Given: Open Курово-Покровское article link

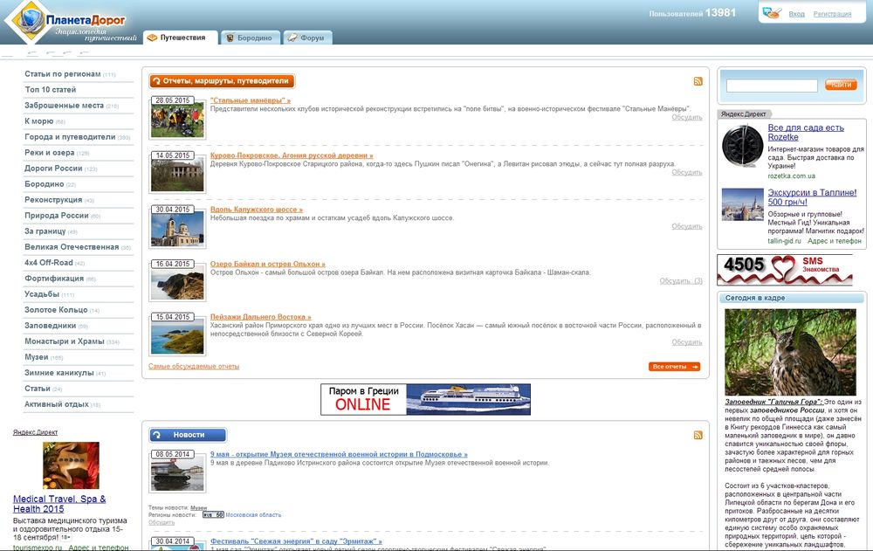Looking at the screenshot, I should [x=292, y=155].
